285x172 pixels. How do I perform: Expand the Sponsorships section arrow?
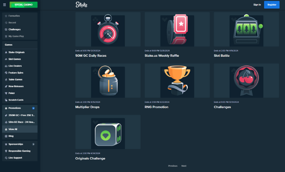pos(34,144)
